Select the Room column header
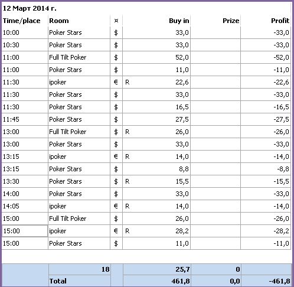This screenshot has width=294, height=287. [x=79, y=21]
